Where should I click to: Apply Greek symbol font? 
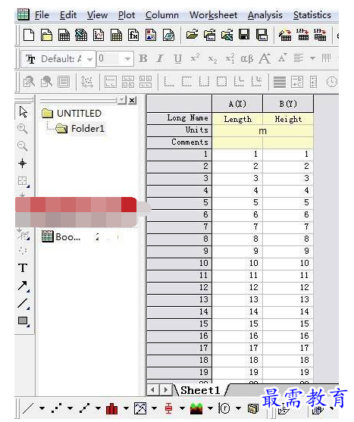(x=247, y=58)
